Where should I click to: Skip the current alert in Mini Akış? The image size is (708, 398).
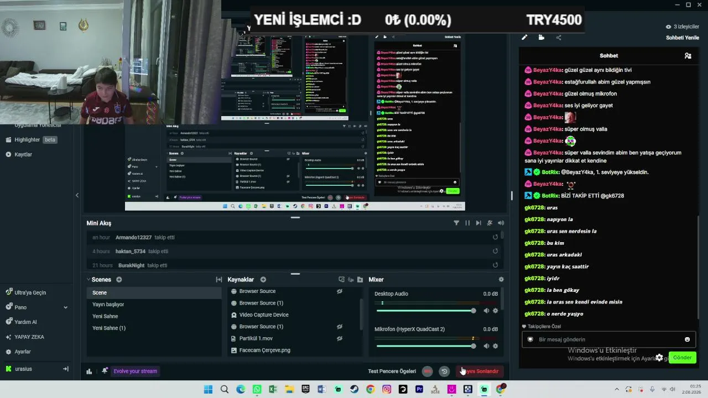click(478, 223)
